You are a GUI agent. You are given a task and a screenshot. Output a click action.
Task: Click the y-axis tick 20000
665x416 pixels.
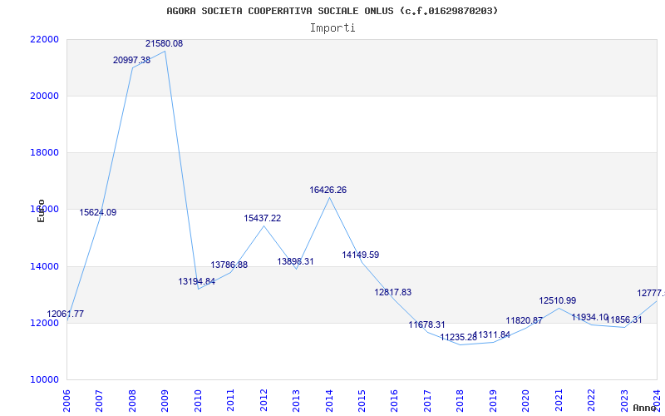45,96
